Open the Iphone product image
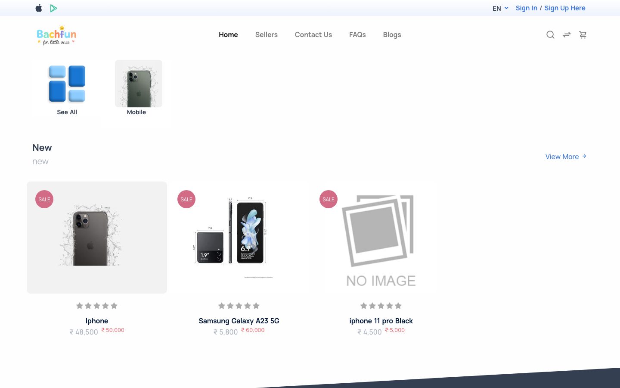 coord(97,238)
